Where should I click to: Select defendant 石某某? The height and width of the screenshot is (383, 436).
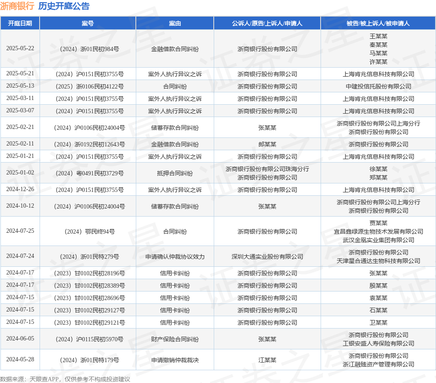(x=378, y=310)
